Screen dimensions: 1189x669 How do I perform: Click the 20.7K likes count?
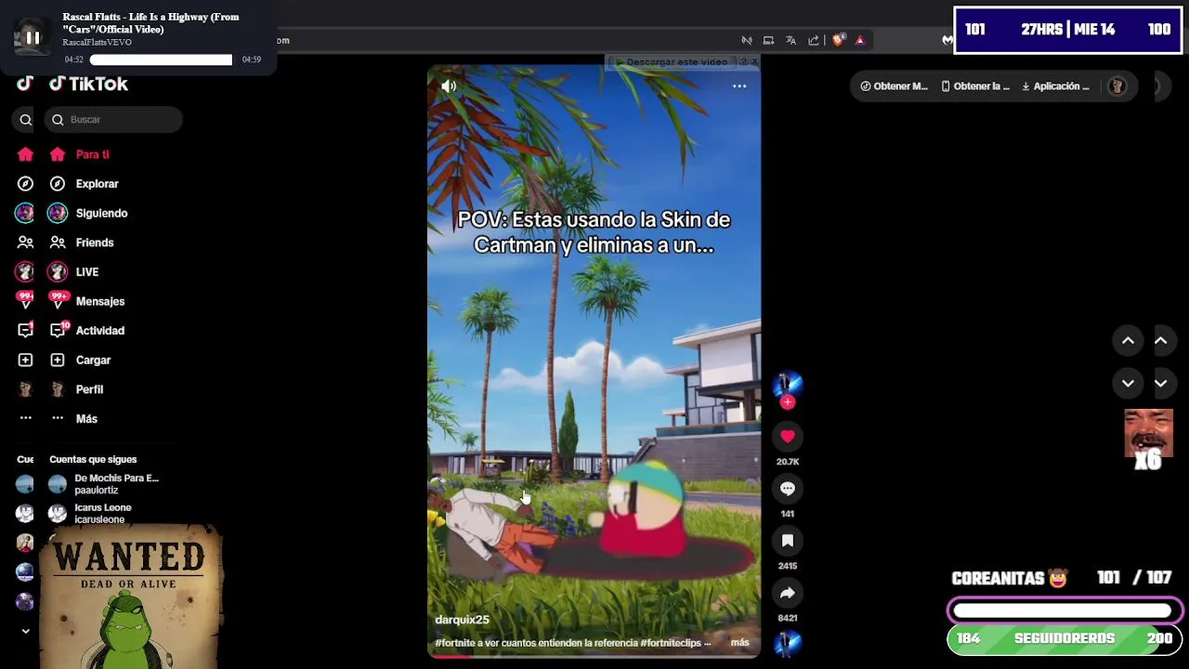(788, 462)
